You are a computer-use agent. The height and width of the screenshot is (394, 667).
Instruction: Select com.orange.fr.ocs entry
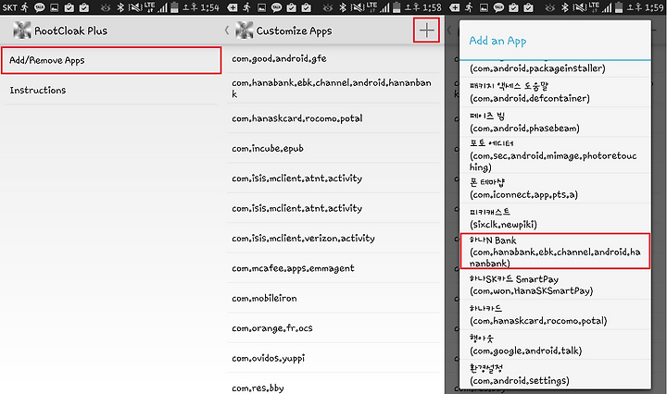[333, 328]
